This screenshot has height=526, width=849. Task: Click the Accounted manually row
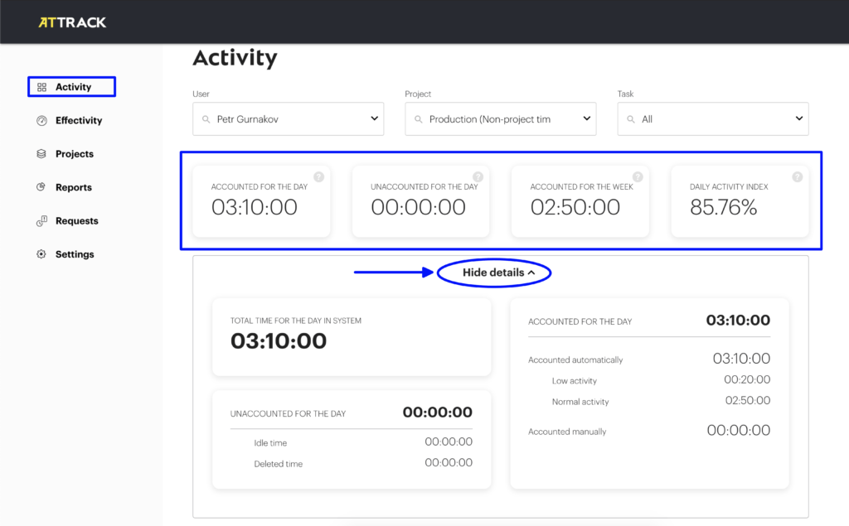649,431
